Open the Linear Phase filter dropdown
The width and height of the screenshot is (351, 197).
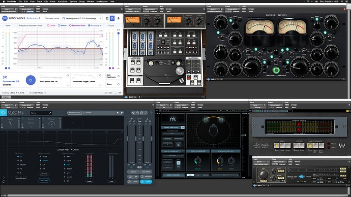[x=38, y=93]
